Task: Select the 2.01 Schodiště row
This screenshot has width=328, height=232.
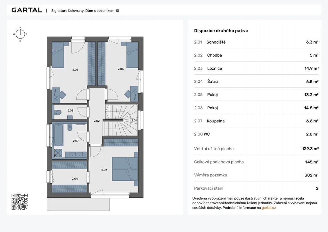Action: (256, 42)
